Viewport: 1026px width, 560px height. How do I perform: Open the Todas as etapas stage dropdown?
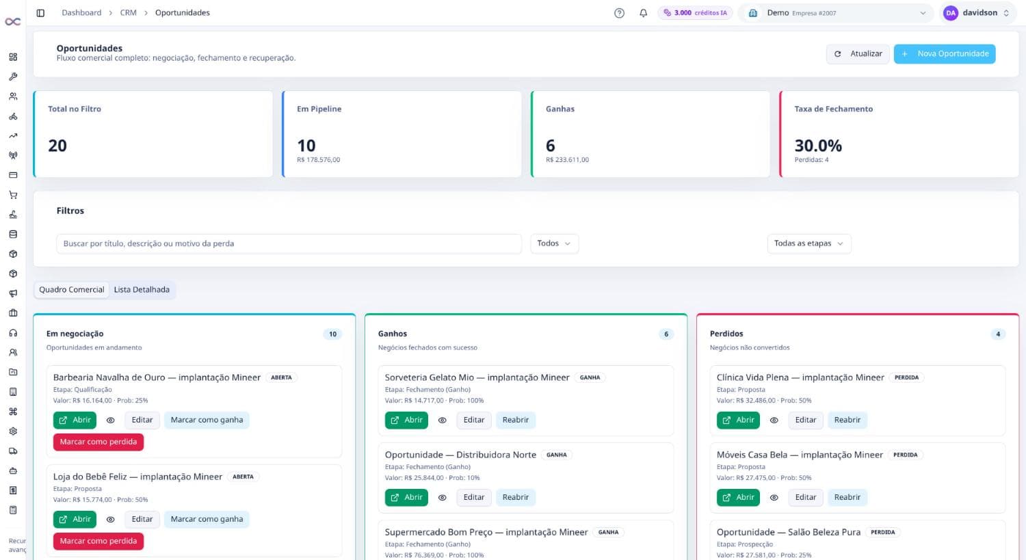click(809, 243)
